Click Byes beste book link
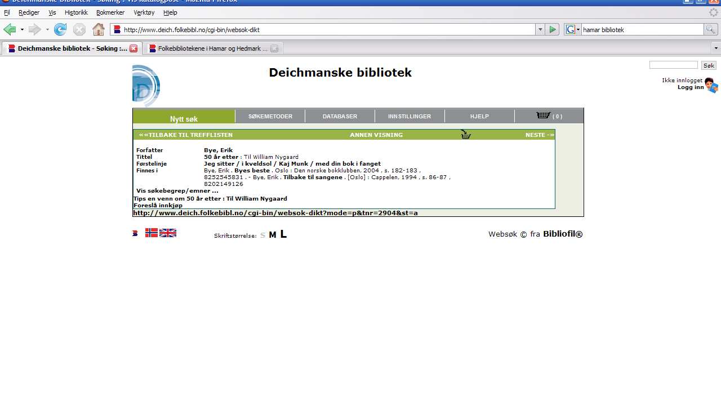Screen dimensions: 721x409 (x=252, y=170)
